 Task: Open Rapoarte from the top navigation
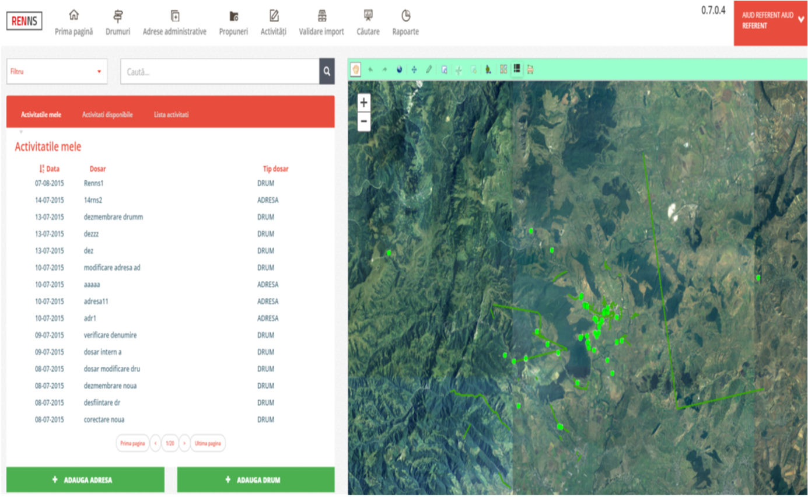point(405,23)
